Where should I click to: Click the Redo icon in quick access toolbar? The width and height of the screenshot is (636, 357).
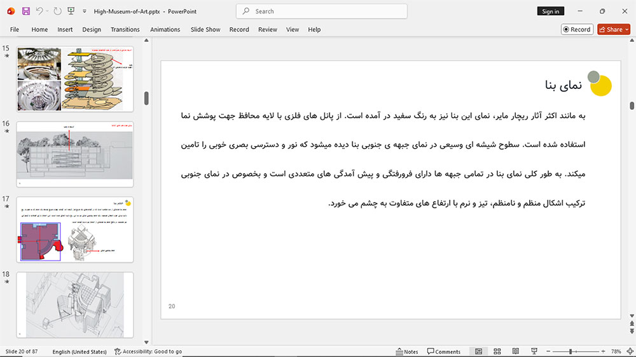pos(58,11)
